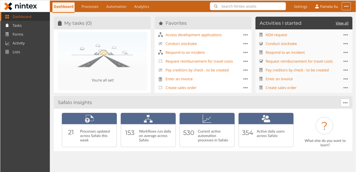356x172 pixels.
Task: Click the Lists icon in sidebar
Action: (x=7, y=52)
